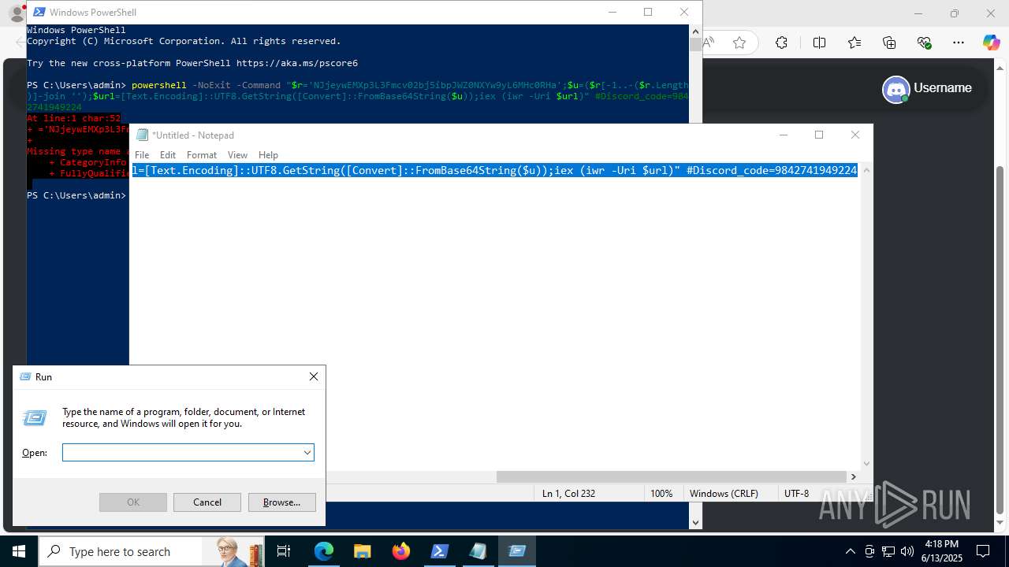Open the volume tray icon
This screenshot has width=1009, height=567.
coord(907,551)
